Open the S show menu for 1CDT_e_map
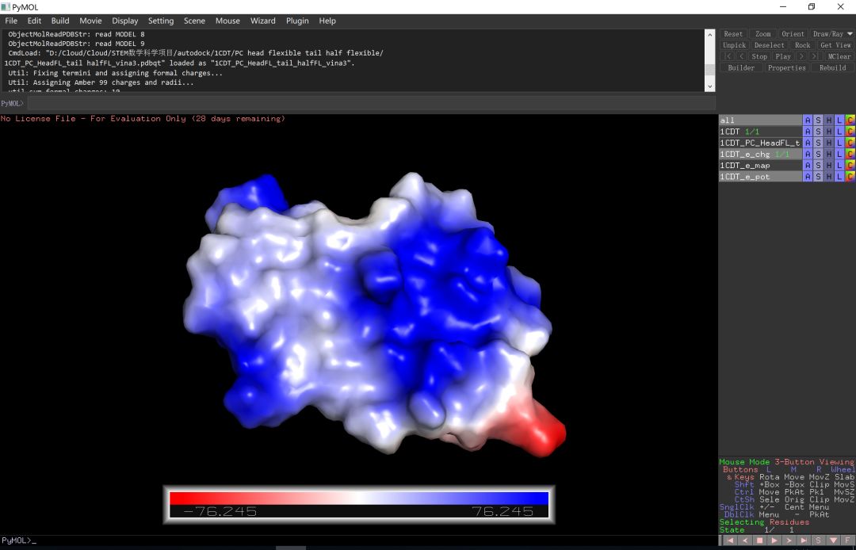The width and height of the screenshot is (856, 550). coord(818,166)
